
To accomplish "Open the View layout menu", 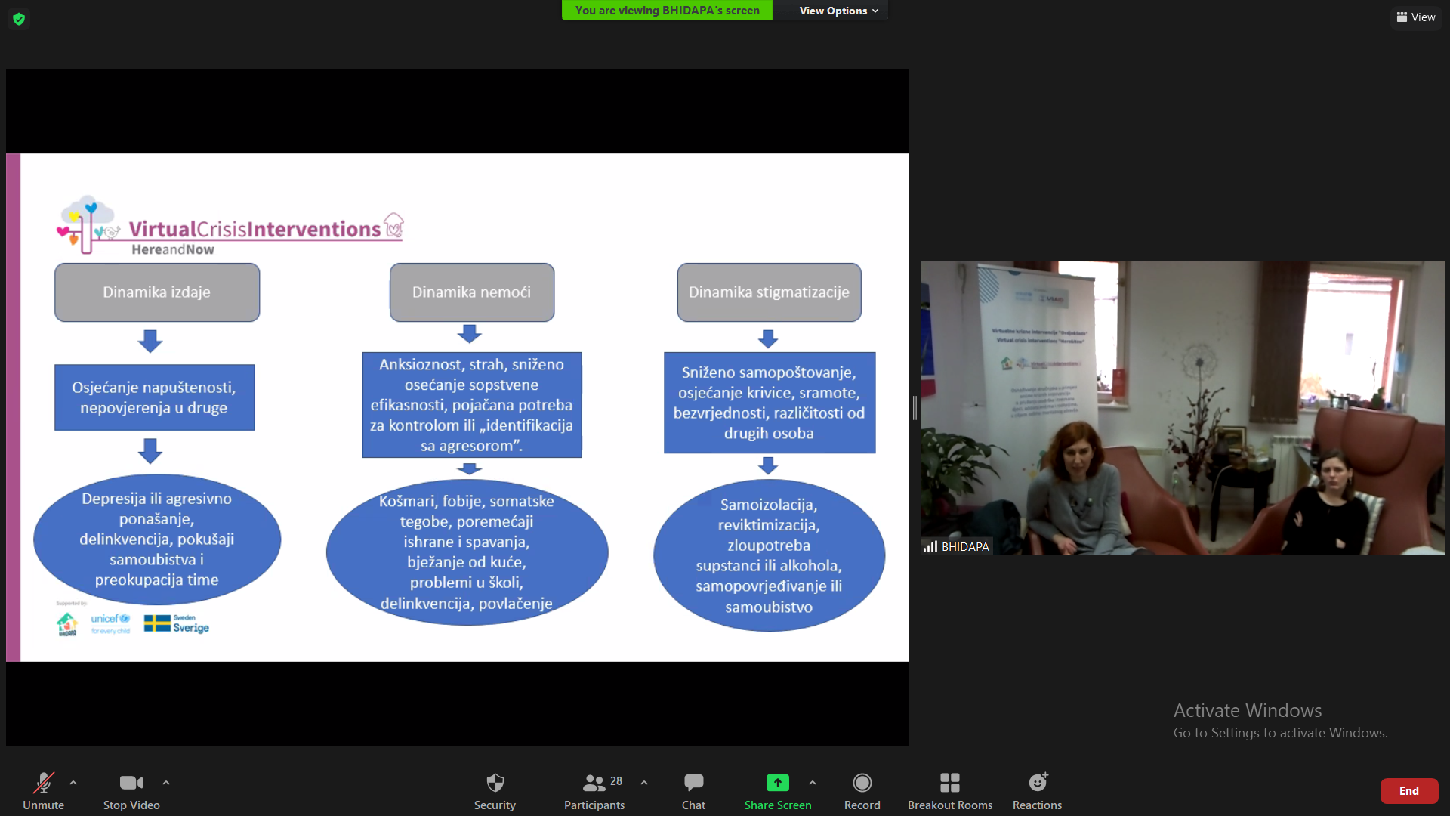I will (x=1416, y=17).
